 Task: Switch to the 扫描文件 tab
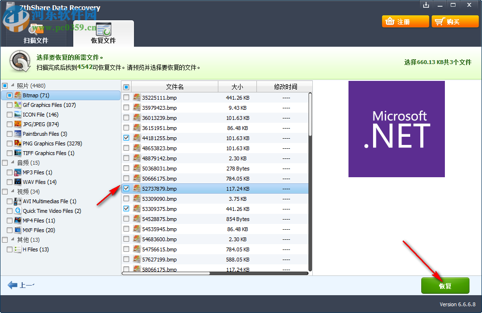pos(36,40)
